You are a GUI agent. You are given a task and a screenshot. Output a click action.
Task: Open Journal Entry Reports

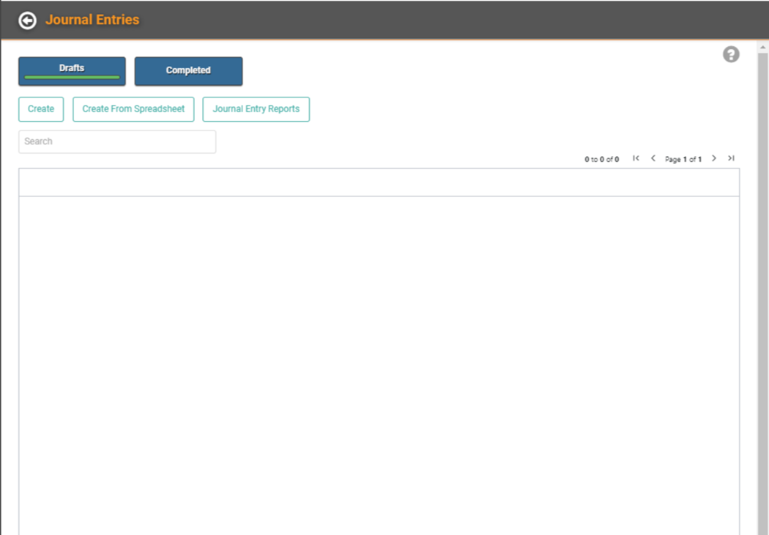(x=256, y=109)
